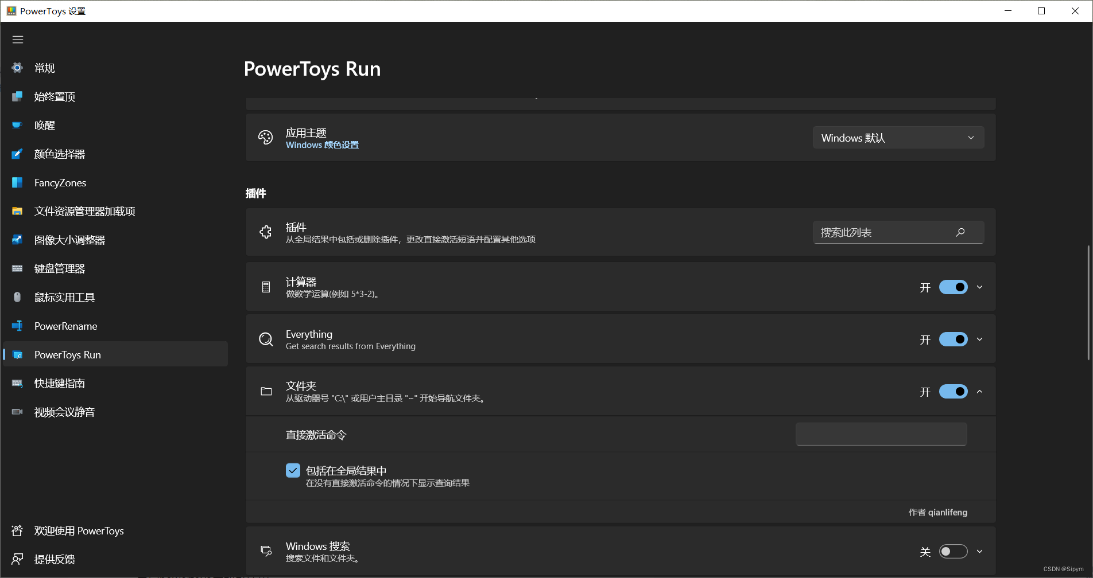The height and width of the screenshot is (578, 1093).
Task: Turn off the 计算器 plugin toggle
Action: point(954,287)
